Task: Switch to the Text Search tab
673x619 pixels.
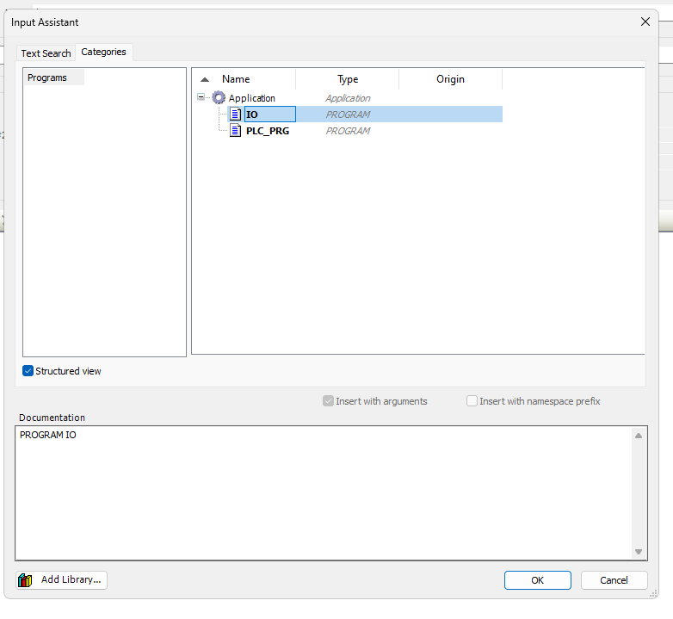Action: click(46, 53)
